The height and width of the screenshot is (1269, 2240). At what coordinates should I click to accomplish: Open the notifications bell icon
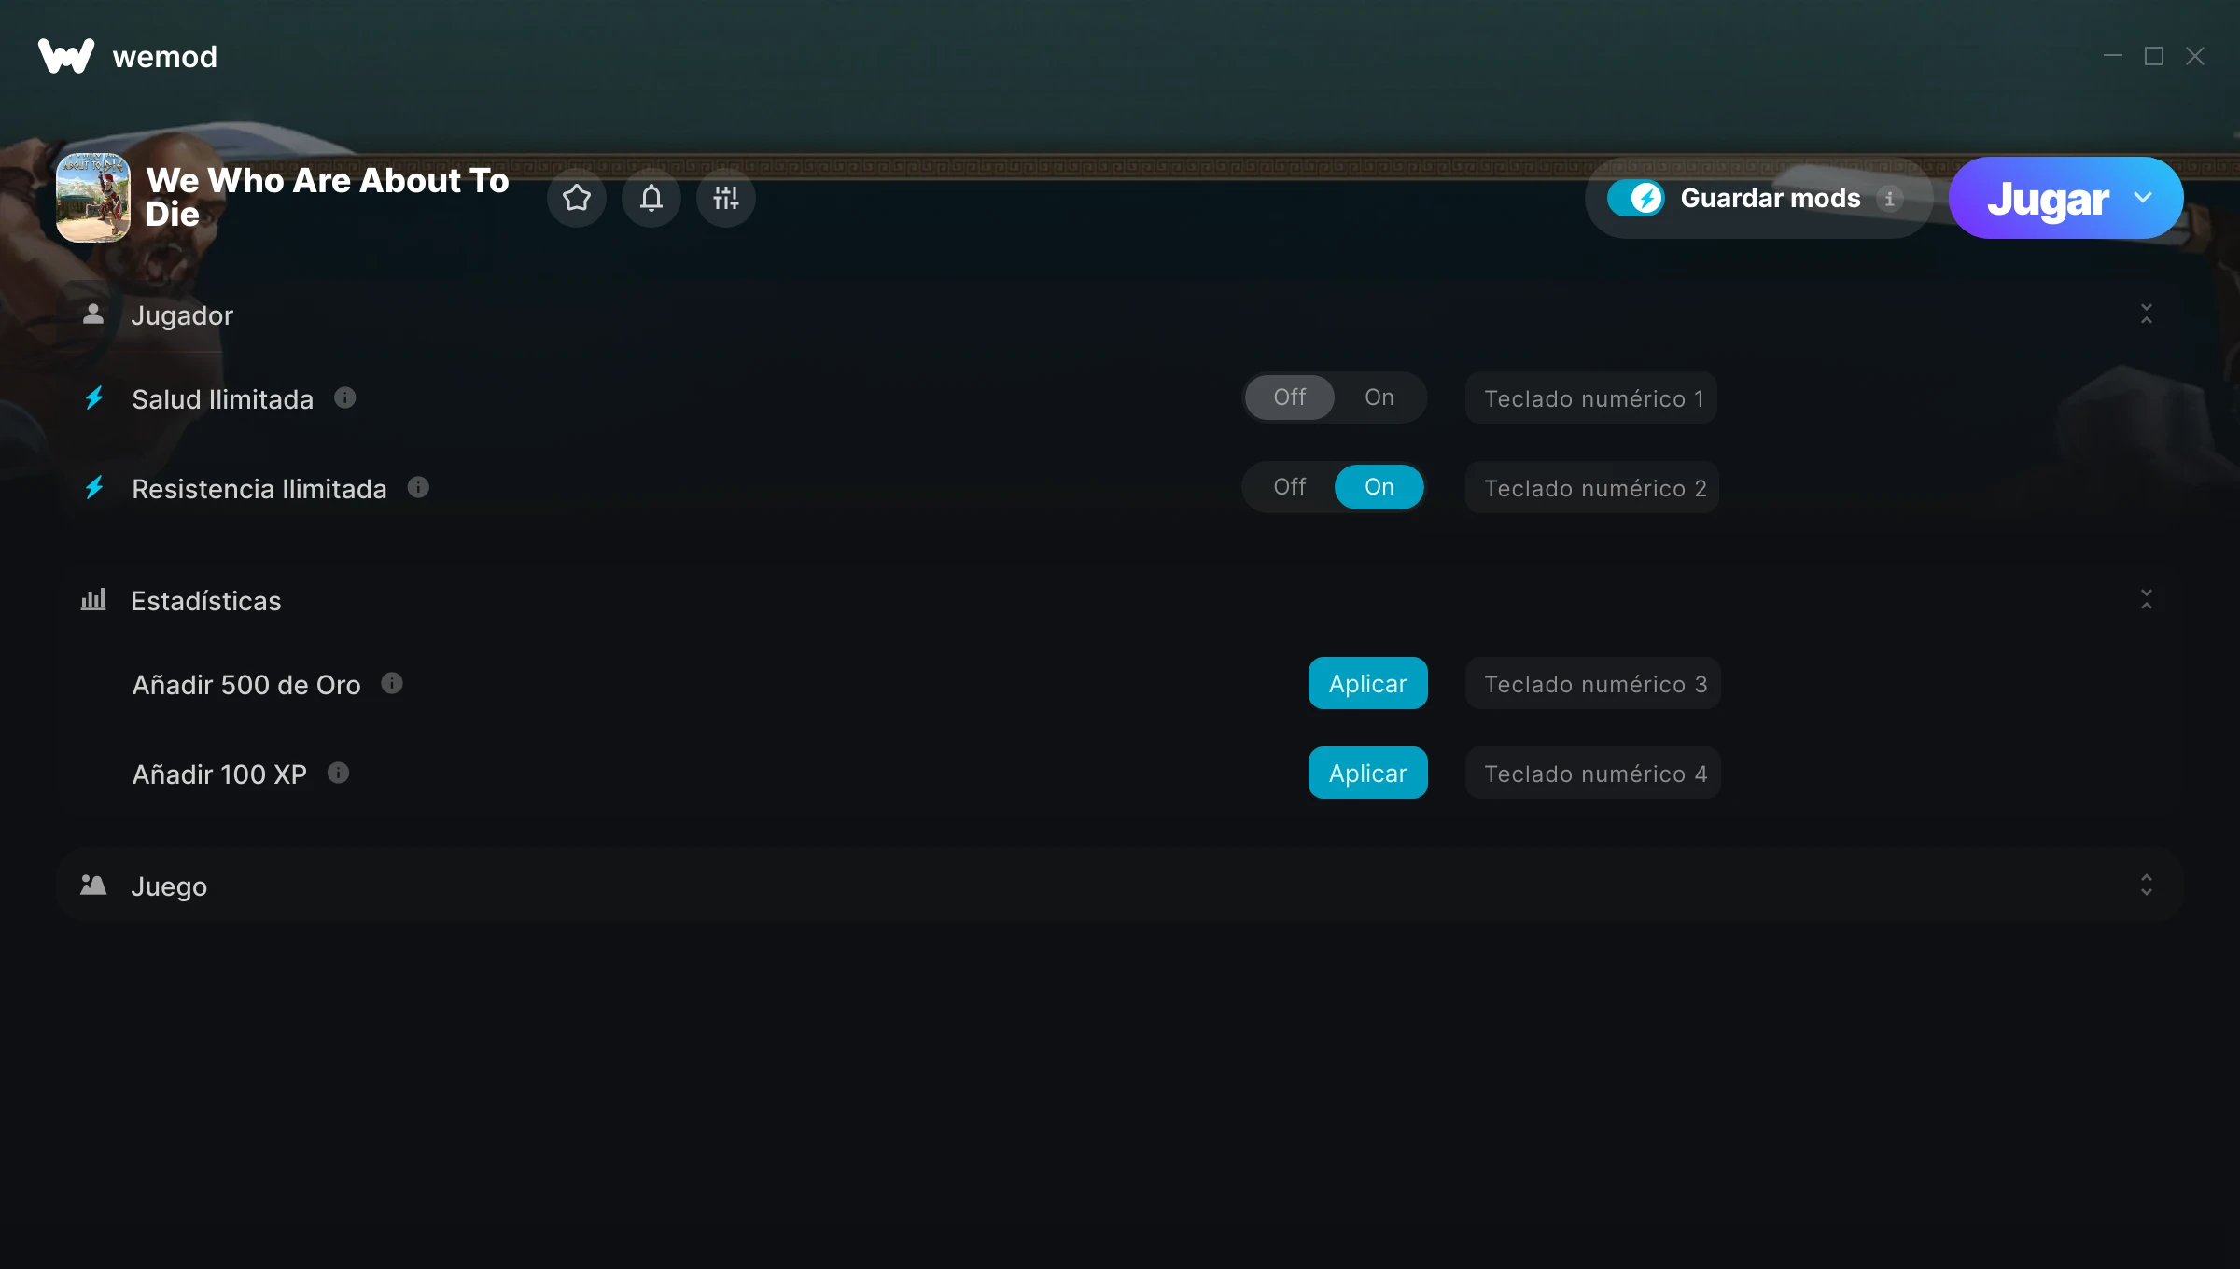click(651, 198)
